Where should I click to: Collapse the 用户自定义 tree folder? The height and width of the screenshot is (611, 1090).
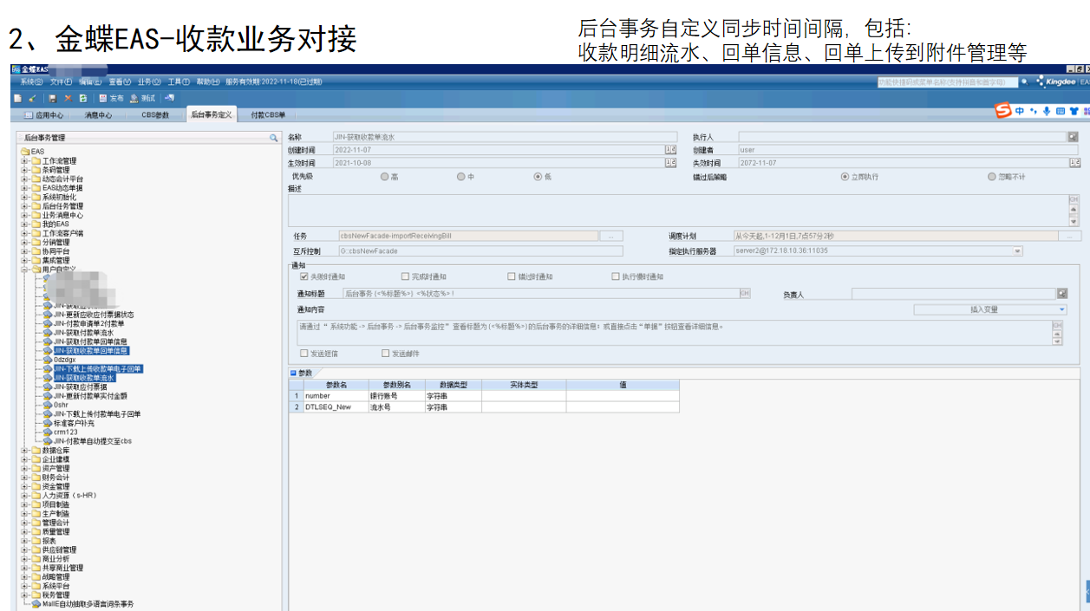pyautogui.click(x=25, y=270)
